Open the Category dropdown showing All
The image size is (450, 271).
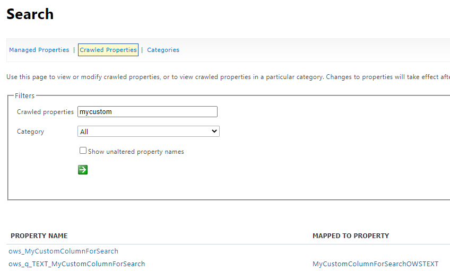[x=149, y=132]
